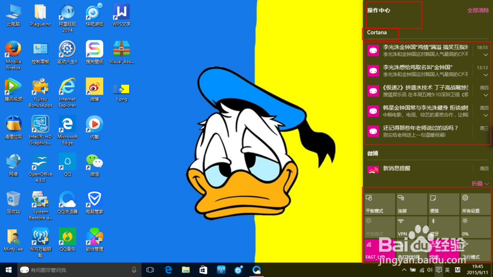
Task: Open the 控制面板 desktop icon
Action: coord(40,53)
